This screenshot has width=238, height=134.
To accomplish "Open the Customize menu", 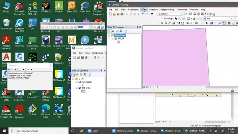I will [182, 10].
